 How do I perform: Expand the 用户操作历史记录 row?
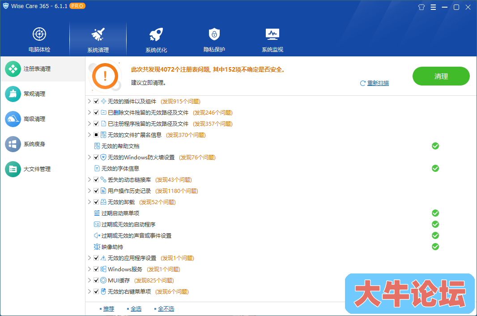tap(89, 191)
